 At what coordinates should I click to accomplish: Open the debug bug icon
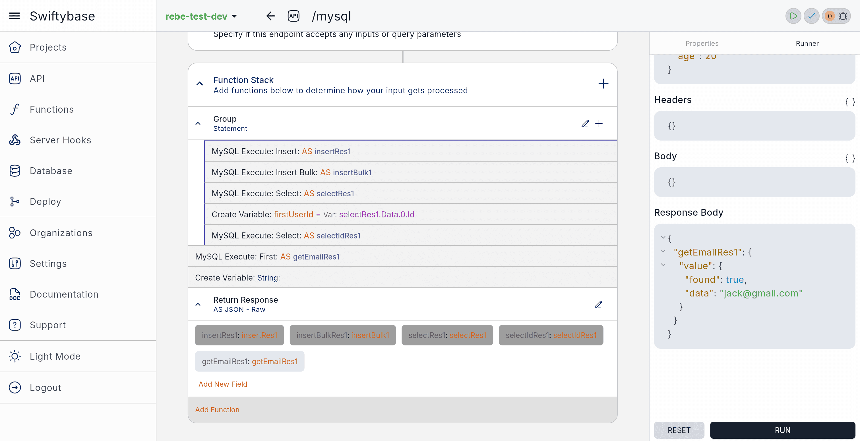[843, 16]
